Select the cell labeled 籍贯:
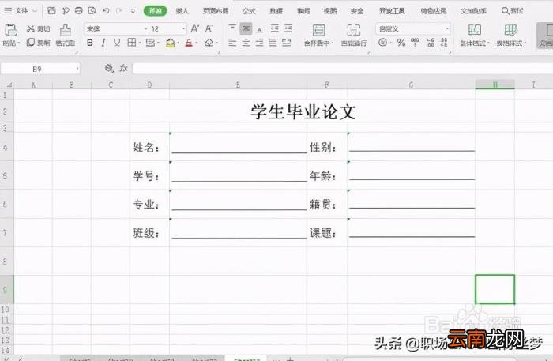 (327, 204)
